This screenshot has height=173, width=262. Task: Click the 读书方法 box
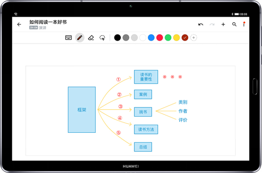click(146, 130)
